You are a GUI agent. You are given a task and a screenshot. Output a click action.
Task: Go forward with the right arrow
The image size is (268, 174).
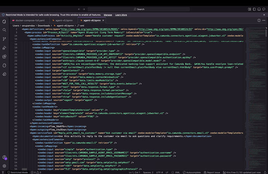(x=84, y=9)
